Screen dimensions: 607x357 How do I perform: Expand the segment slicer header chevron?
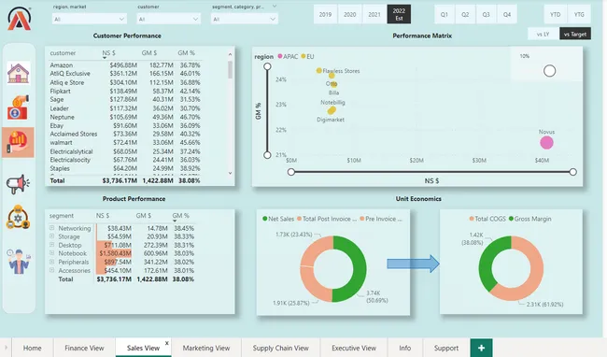coord(275,7)
